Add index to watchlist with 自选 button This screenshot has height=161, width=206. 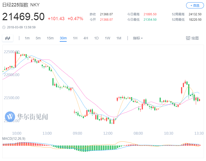click(x=195, y=5)
